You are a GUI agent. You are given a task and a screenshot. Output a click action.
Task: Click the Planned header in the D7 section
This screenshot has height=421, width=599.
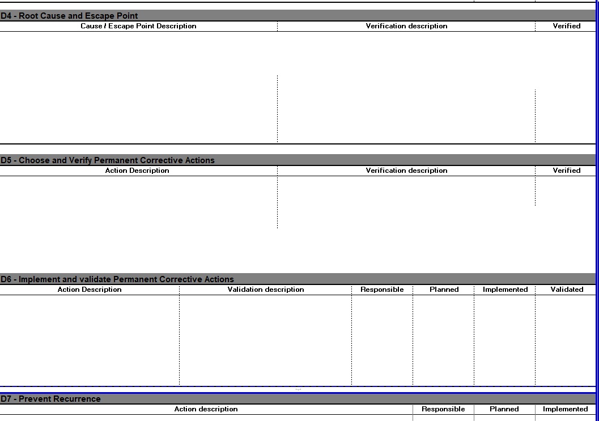click(504, 409)
